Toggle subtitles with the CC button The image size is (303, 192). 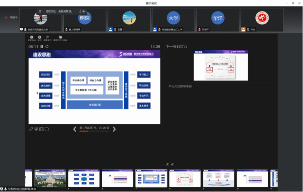(41, 129)
